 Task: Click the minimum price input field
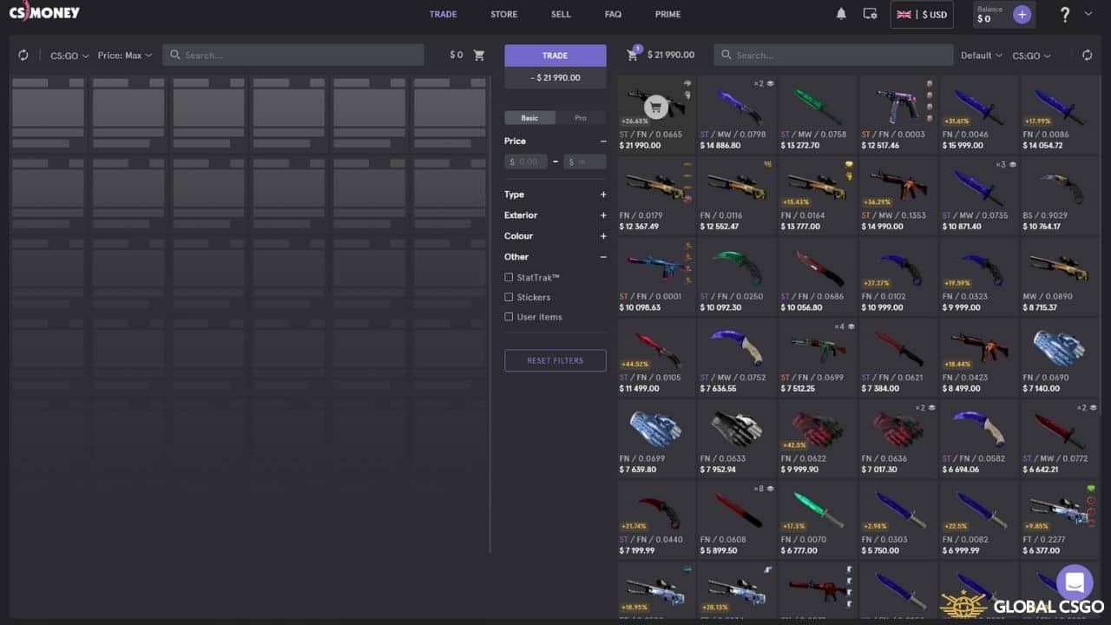point(526,161)
